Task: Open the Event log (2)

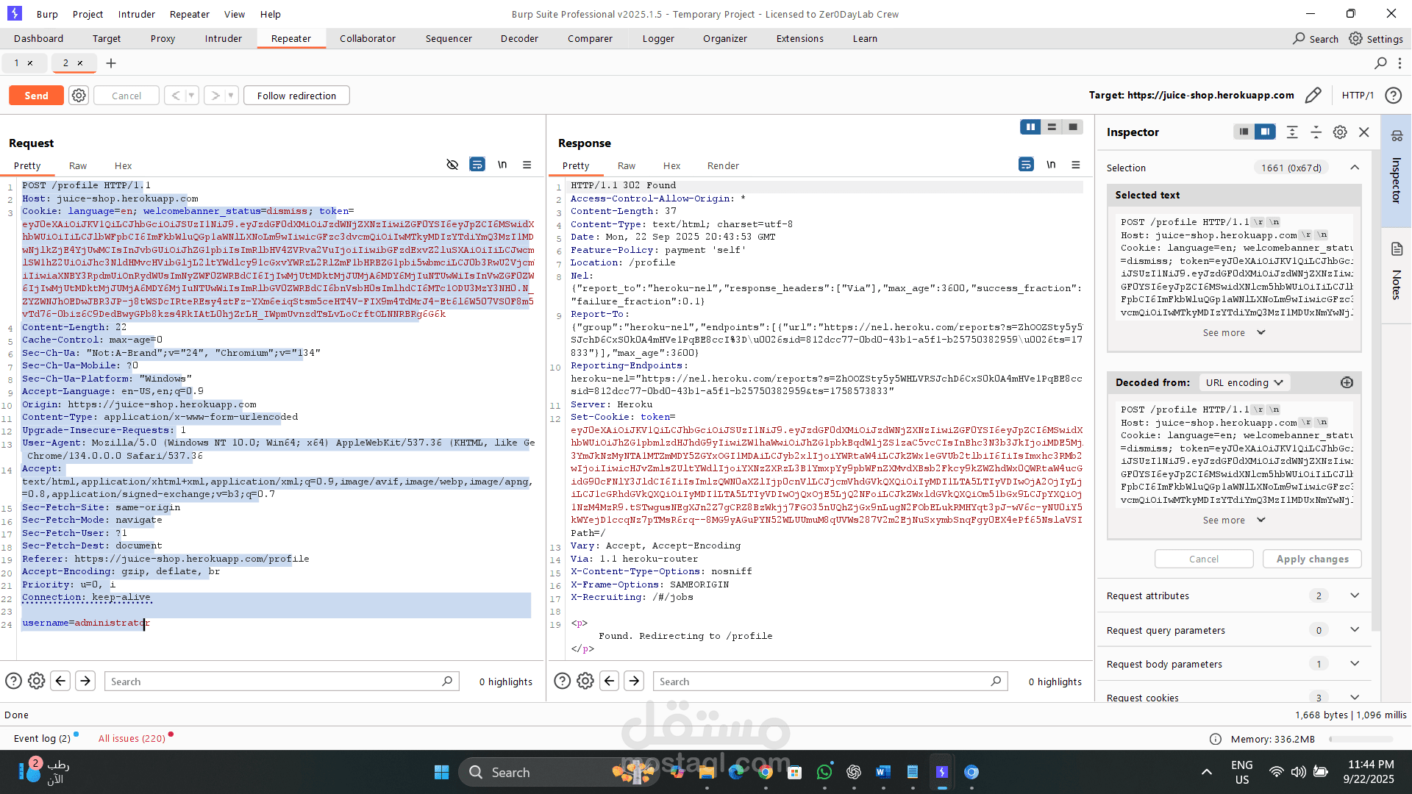Action: coord(43,738)
